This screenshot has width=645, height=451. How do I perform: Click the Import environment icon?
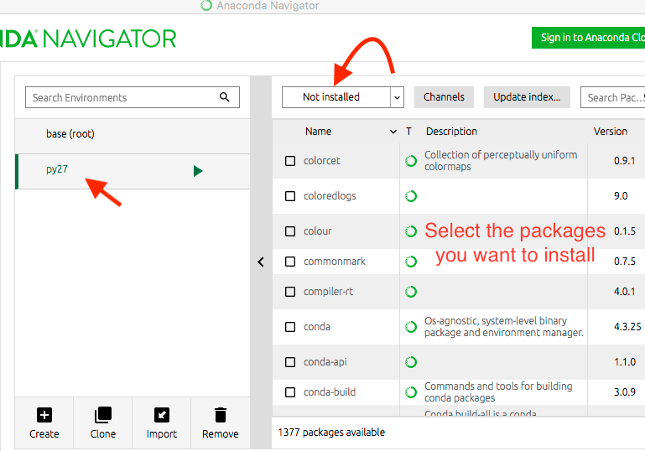[x=162, y=415]
